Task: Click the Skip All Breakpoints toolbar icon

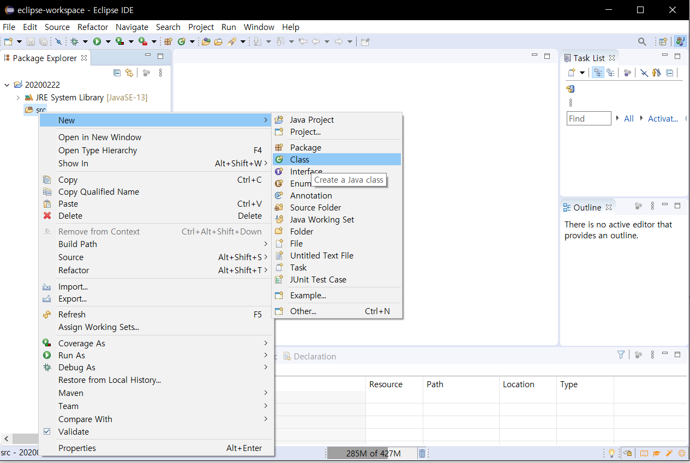Action: [58, 41]
